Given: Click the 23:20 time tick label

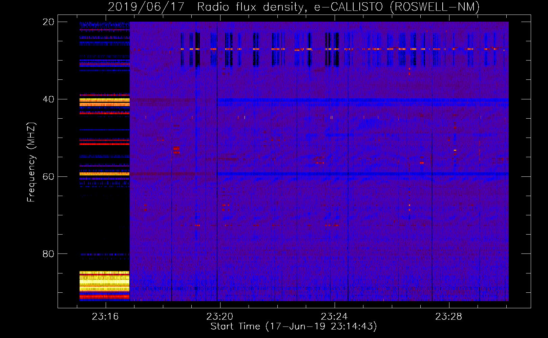Looking at the screenshot, I should pos(220,316).
